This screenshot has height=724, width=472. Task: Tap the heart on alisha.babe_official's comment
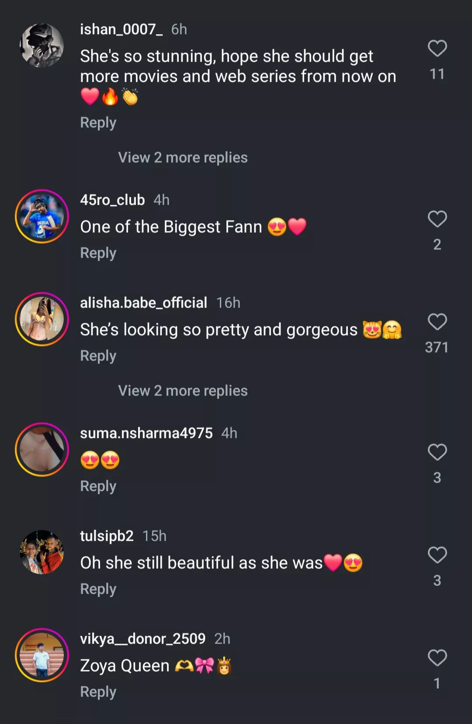[437, 322]
